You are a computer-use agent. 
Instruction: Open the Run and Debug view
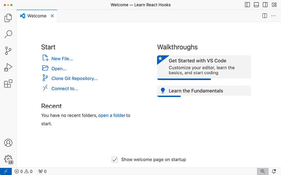pos(8,67)
